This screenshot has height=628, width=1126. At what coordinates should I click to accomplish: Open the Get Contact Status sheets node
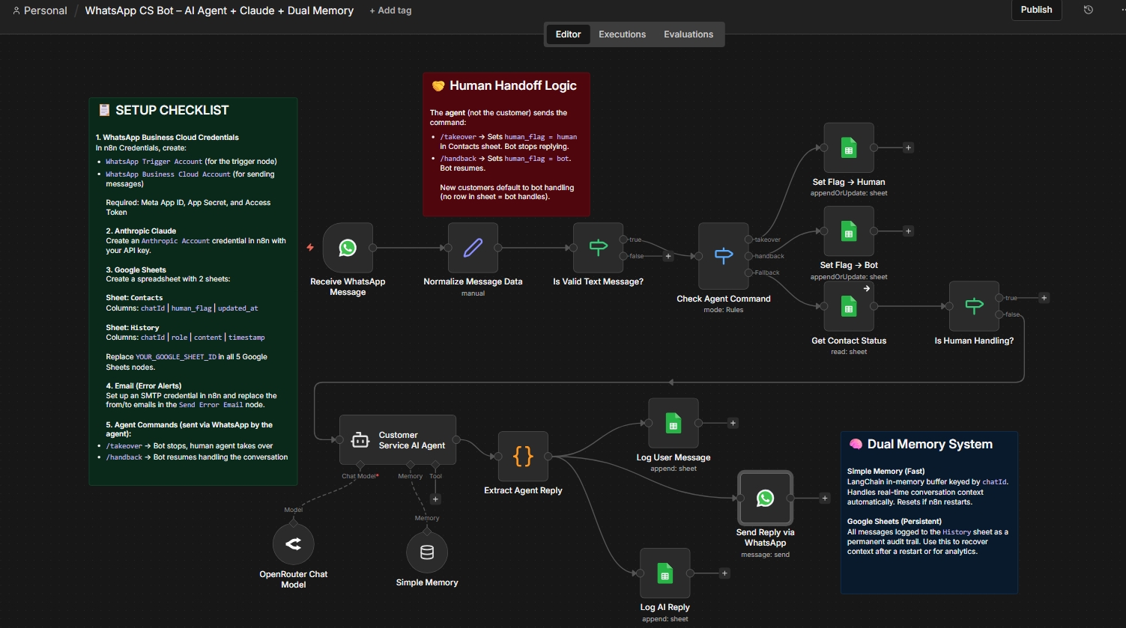[x=849, y=306]
